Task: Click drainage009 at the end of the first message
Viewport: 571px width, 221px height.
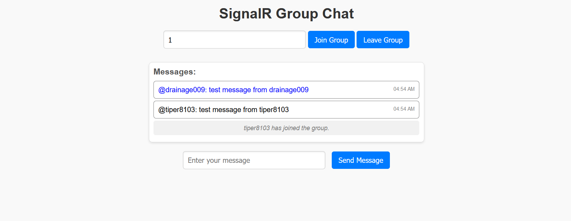Action: click(289, 90)
